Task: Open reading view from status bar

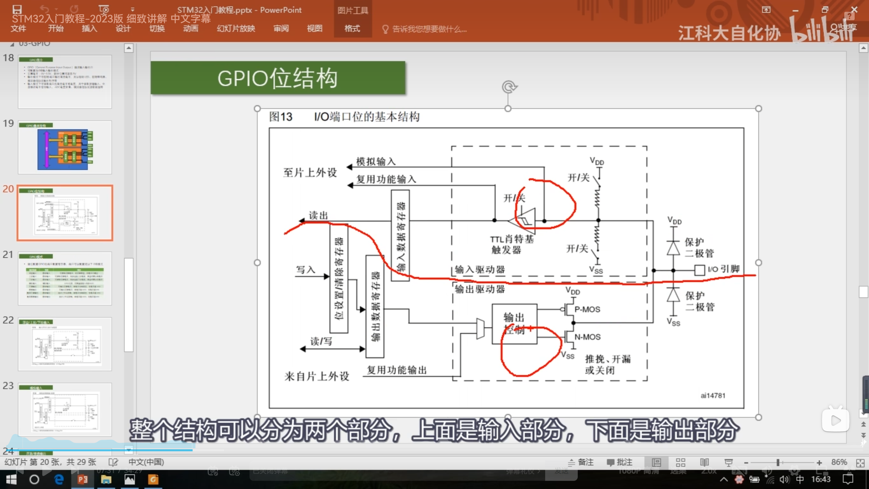Action: [704, 462]
